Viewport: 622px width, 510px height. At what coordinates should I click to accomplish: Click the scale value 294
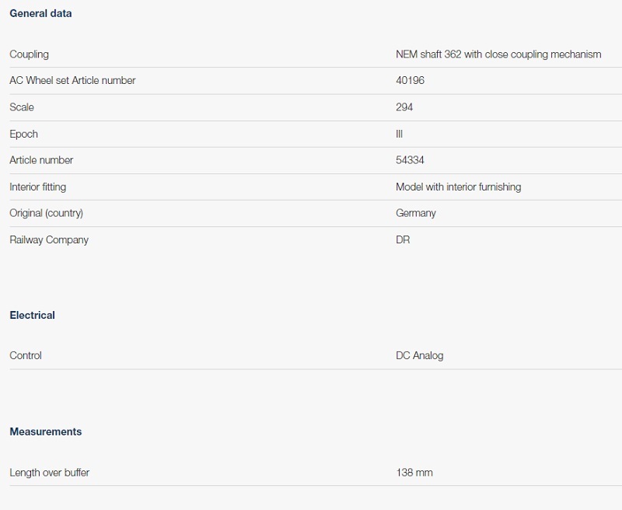pyautogui.click(x=404, y=107)
